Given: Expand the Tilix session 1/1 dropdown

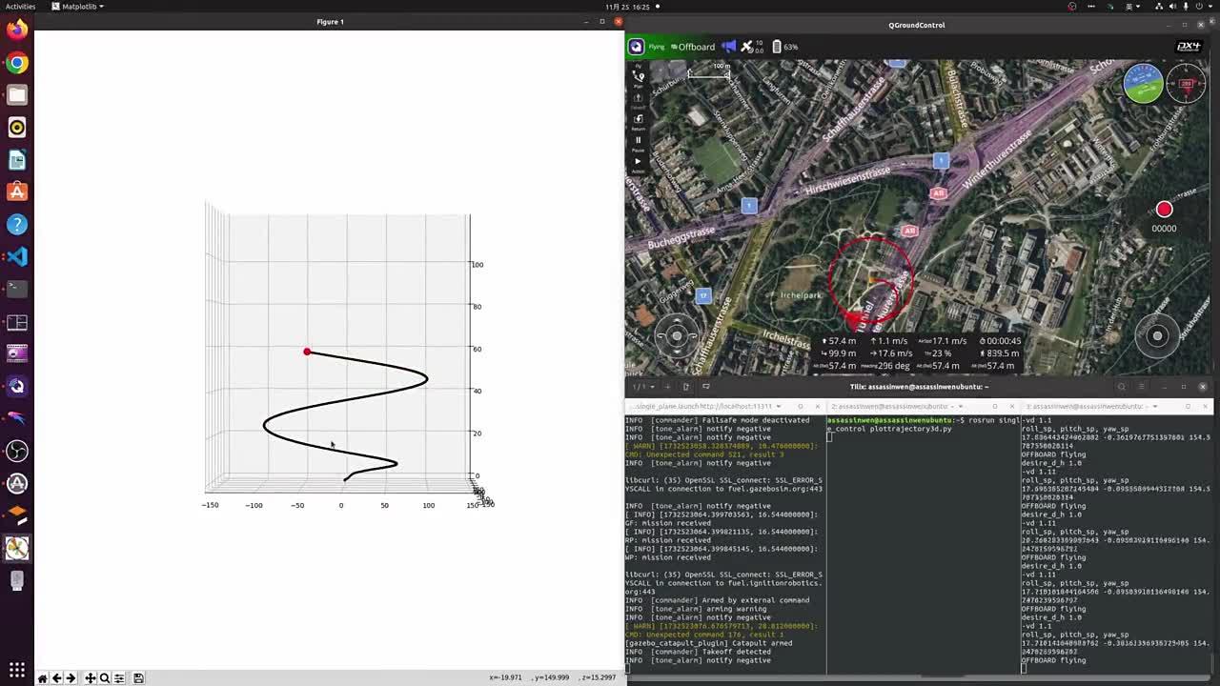Looking at the screenshot, I should pyautogui.click(x=643, y=387).
